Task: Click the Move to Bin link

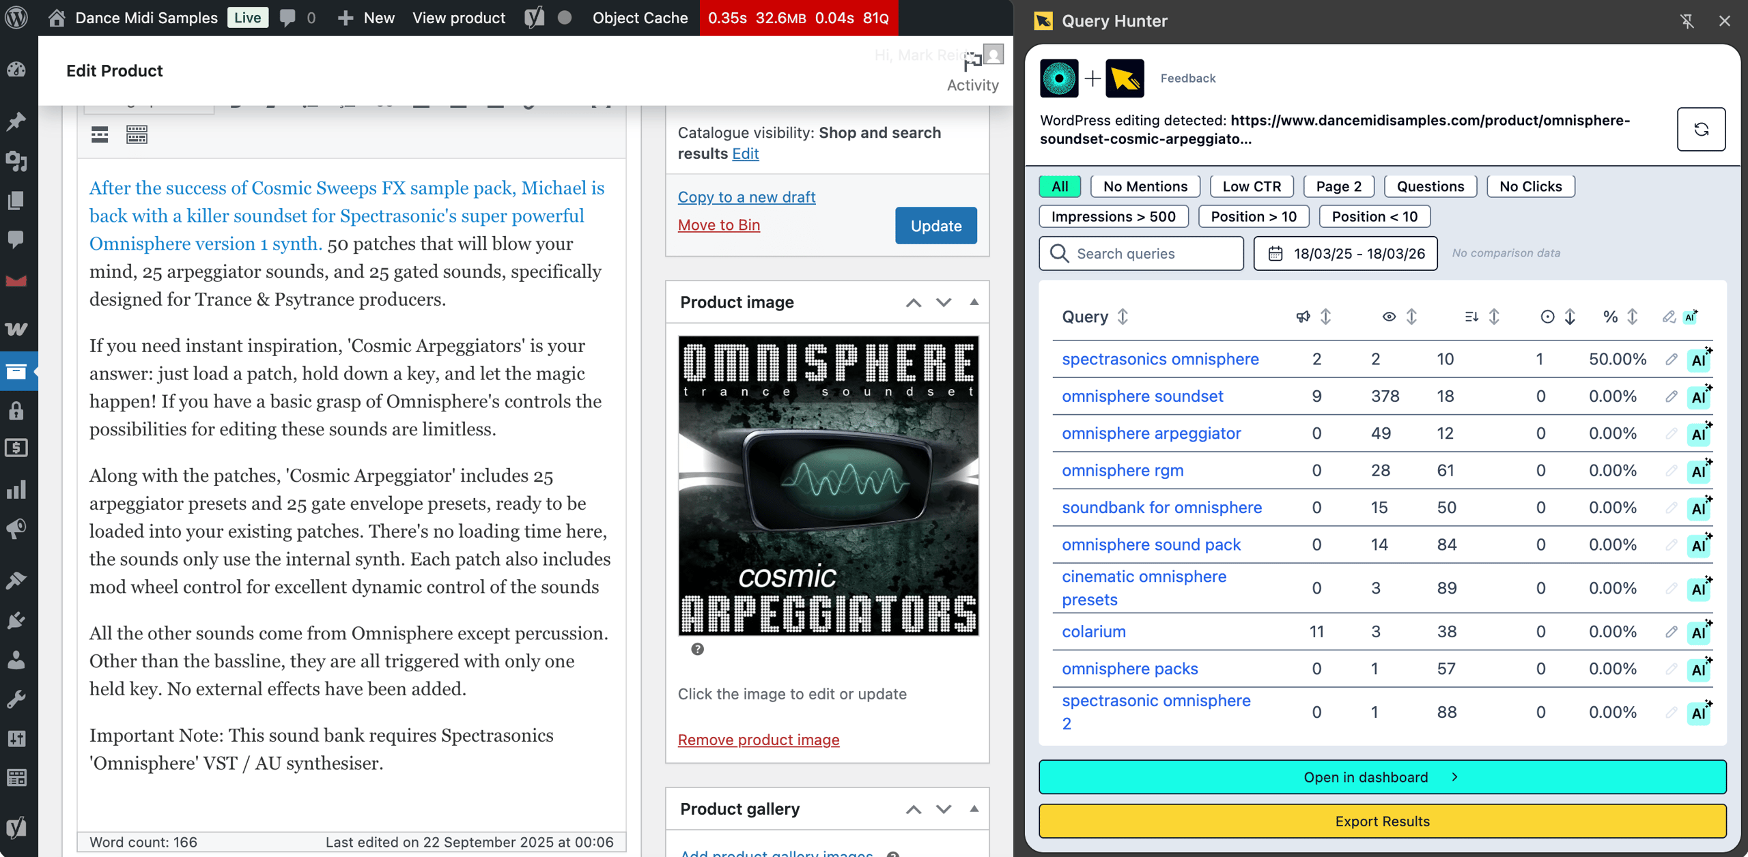Action: 718,224
